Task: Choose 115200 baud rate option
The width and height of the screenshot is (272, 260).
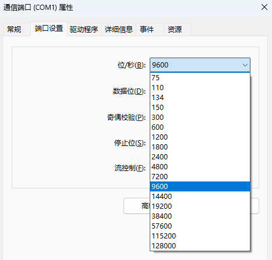Action: point(200,236)
